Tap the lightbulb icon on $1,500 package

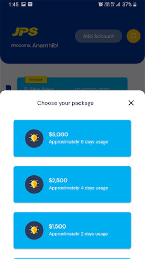(x=34, y=230)
